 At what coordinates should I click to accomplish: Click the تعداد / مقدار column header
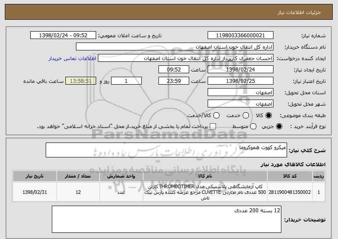[78, 176]
